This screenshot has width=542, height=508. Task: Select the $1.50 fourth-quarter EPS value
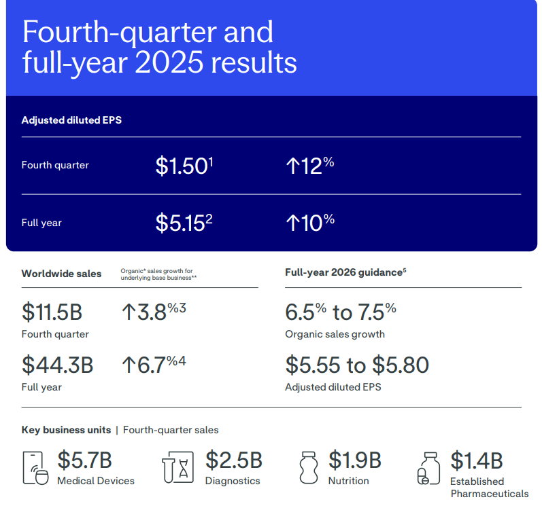point(181,166)
